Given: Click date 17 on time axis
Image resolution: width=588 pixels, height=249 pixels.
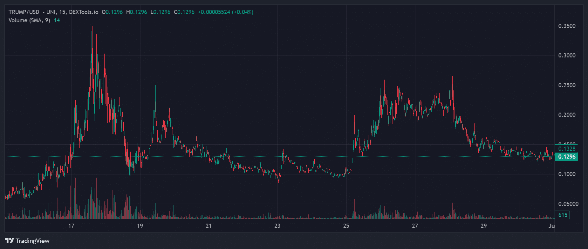Looking at the screenshot, I should tap(71, 226).
